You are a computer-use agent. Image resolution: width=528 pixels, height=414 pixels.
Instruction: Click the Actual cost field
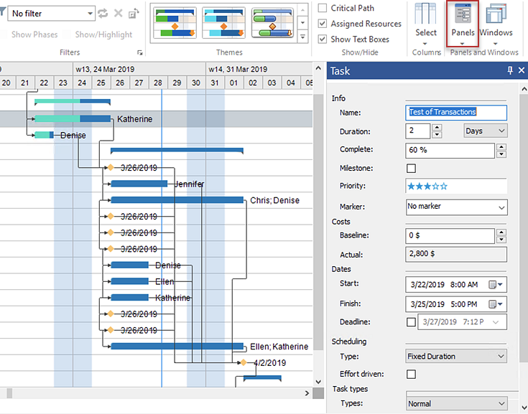click(x=456, y=254)
